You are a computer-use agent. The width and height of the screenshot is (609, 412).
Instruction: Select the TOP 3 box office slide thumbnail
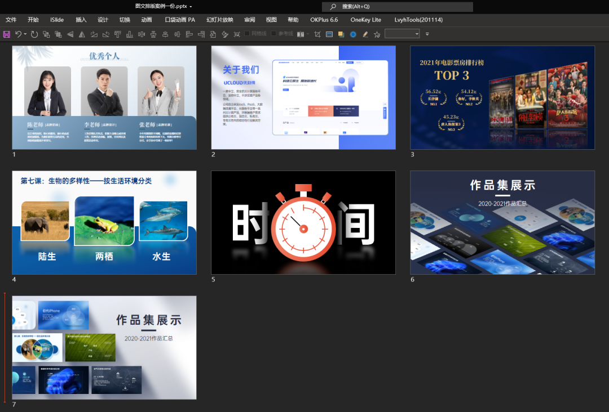coord(502,97)
